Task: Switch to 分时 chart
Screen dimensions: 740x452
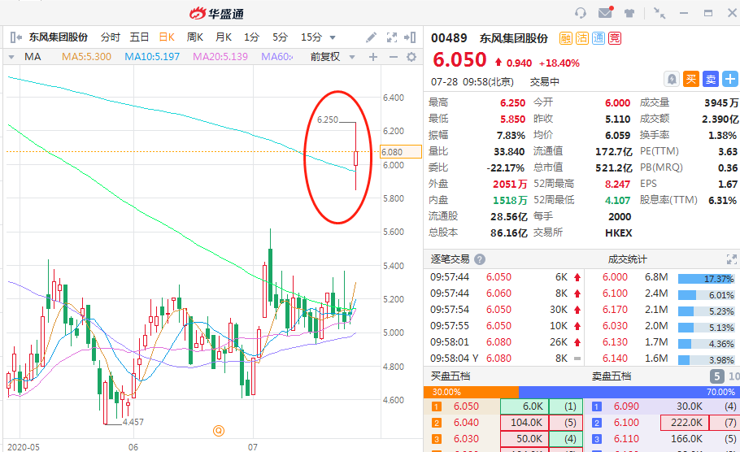Action: point(111,37)
